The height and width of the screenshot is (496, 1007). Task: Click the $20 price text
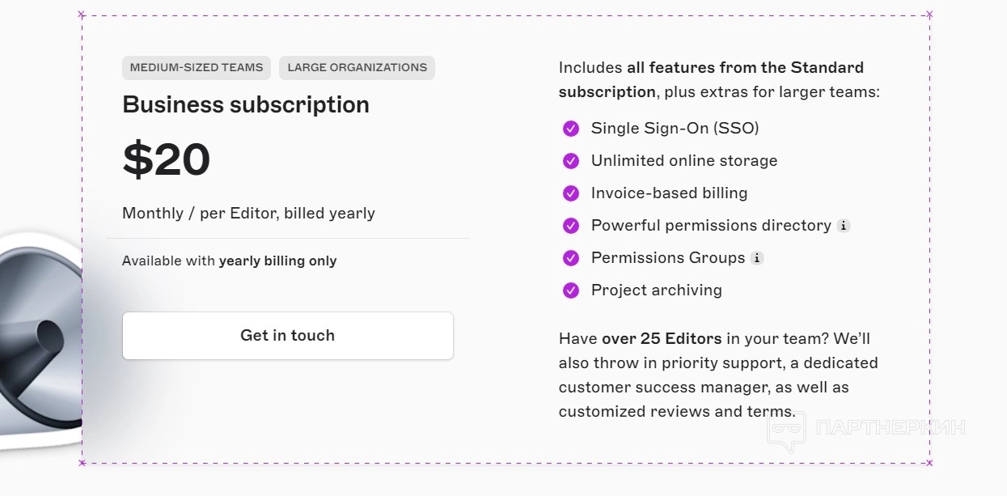pos(167,159)
